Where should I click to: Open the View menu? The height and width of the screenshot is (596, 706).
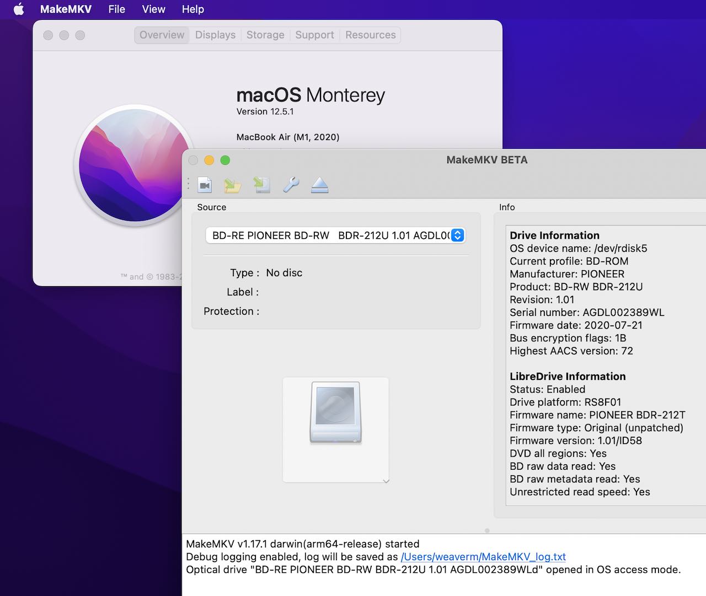tap(153, 9)
